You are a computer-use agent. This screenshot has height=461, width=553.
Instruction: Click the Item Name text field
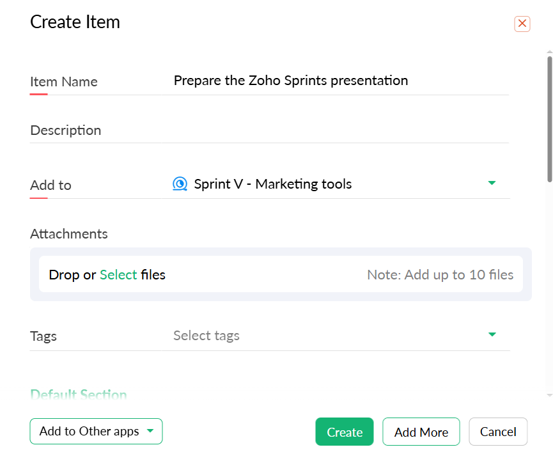[339, 81]
